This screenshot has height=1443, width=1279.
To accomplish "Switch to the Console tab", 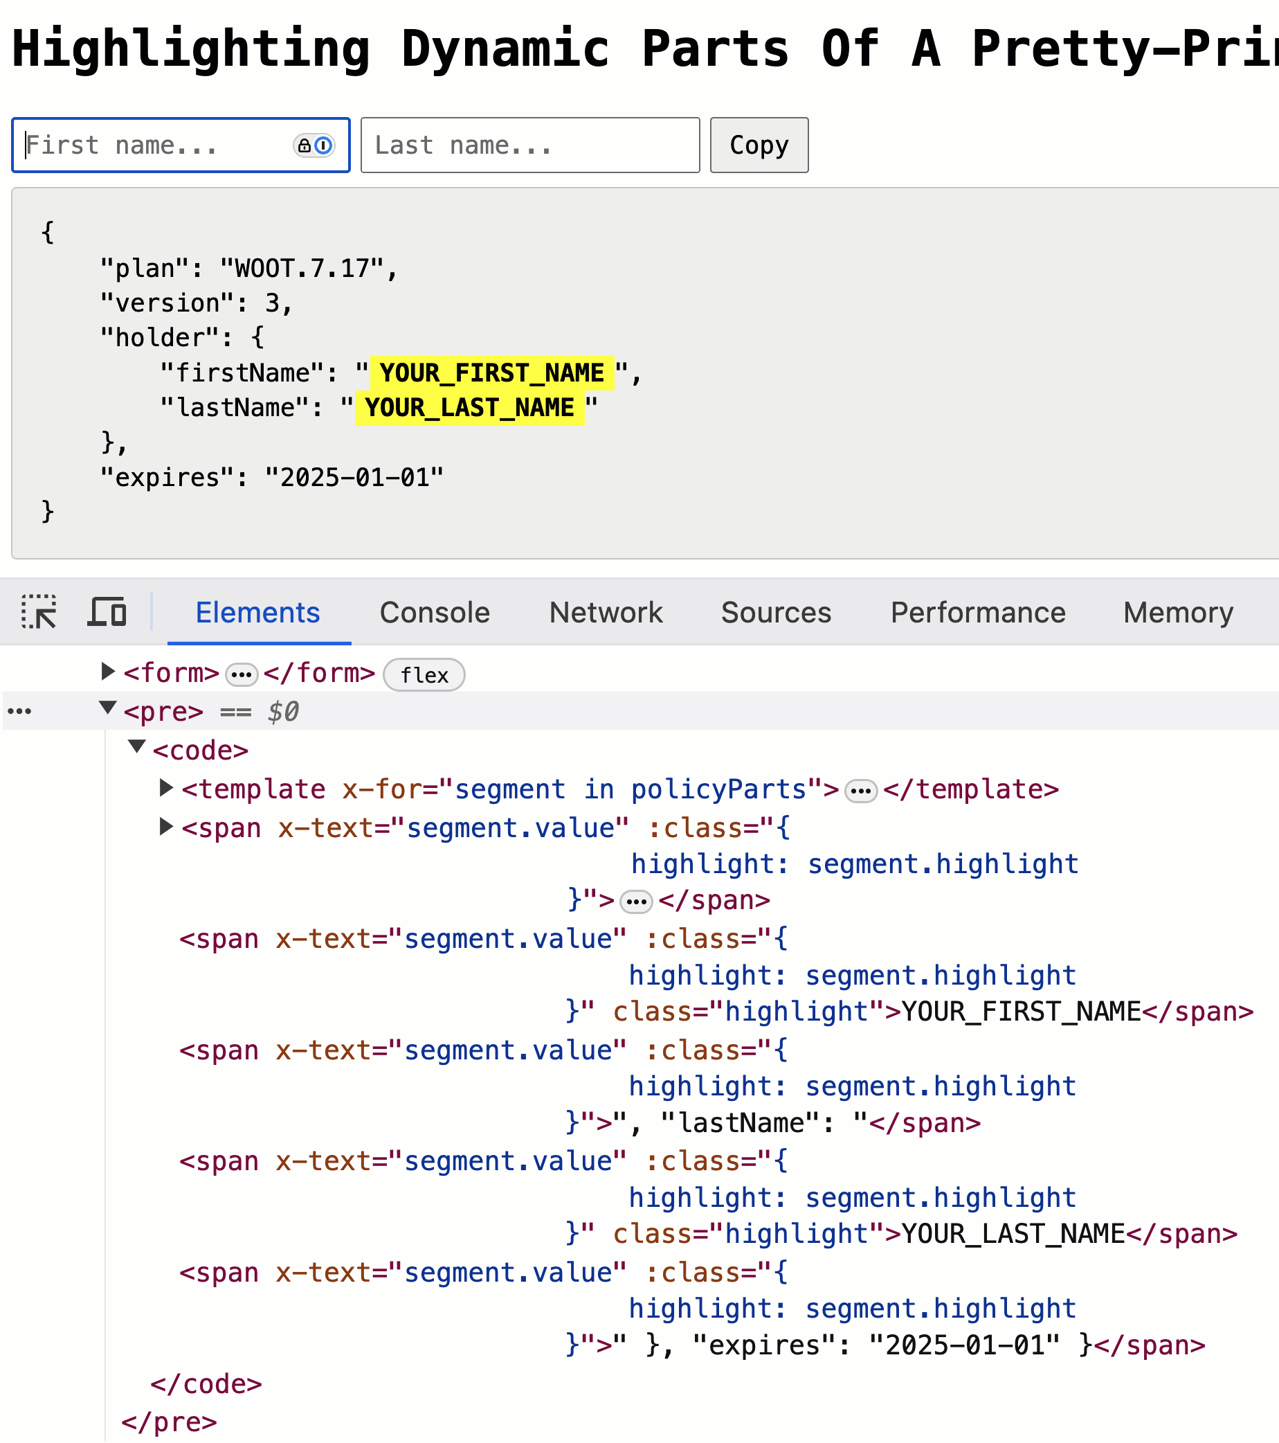I will pos(435,612).
